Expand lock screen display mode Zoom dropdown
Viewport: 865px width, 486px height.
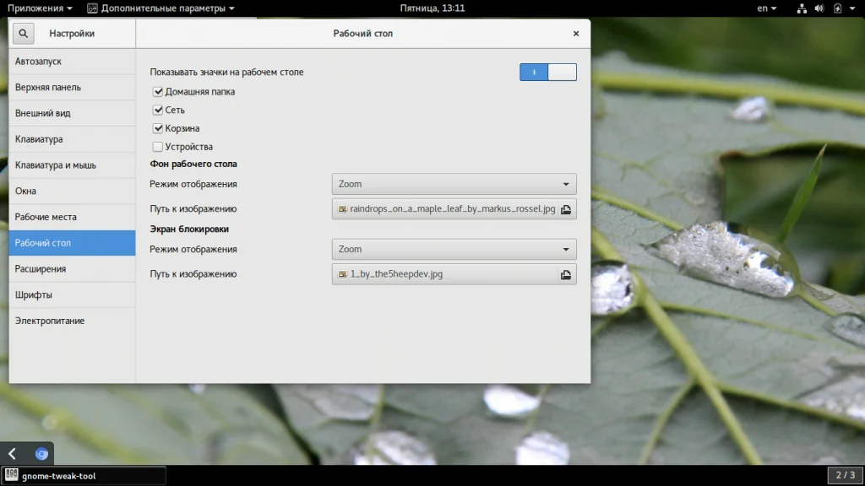(454, 249)
